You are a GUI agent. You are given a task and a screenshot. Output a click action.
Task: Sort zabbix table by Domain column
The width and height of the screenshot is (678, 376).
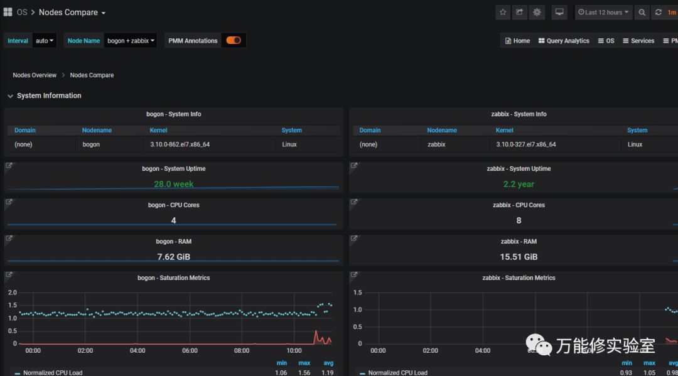370,130
